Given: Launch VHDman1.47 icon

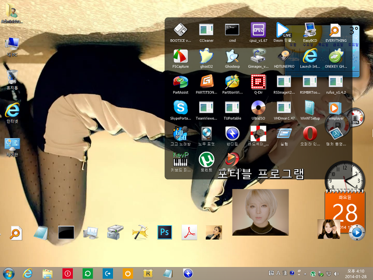Looking at the screenshot, I should [x=284, y=108].
